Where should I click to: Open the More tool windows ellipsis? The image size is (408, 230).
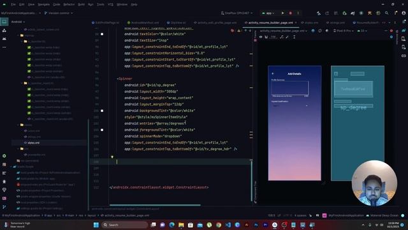(4, 47)
